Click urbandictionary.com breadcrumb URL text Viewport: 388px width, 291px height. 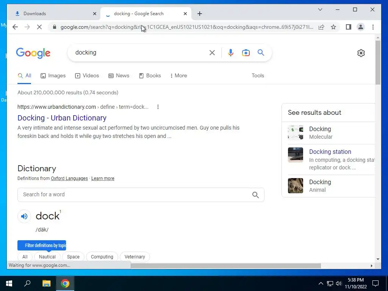click(83, 107)
